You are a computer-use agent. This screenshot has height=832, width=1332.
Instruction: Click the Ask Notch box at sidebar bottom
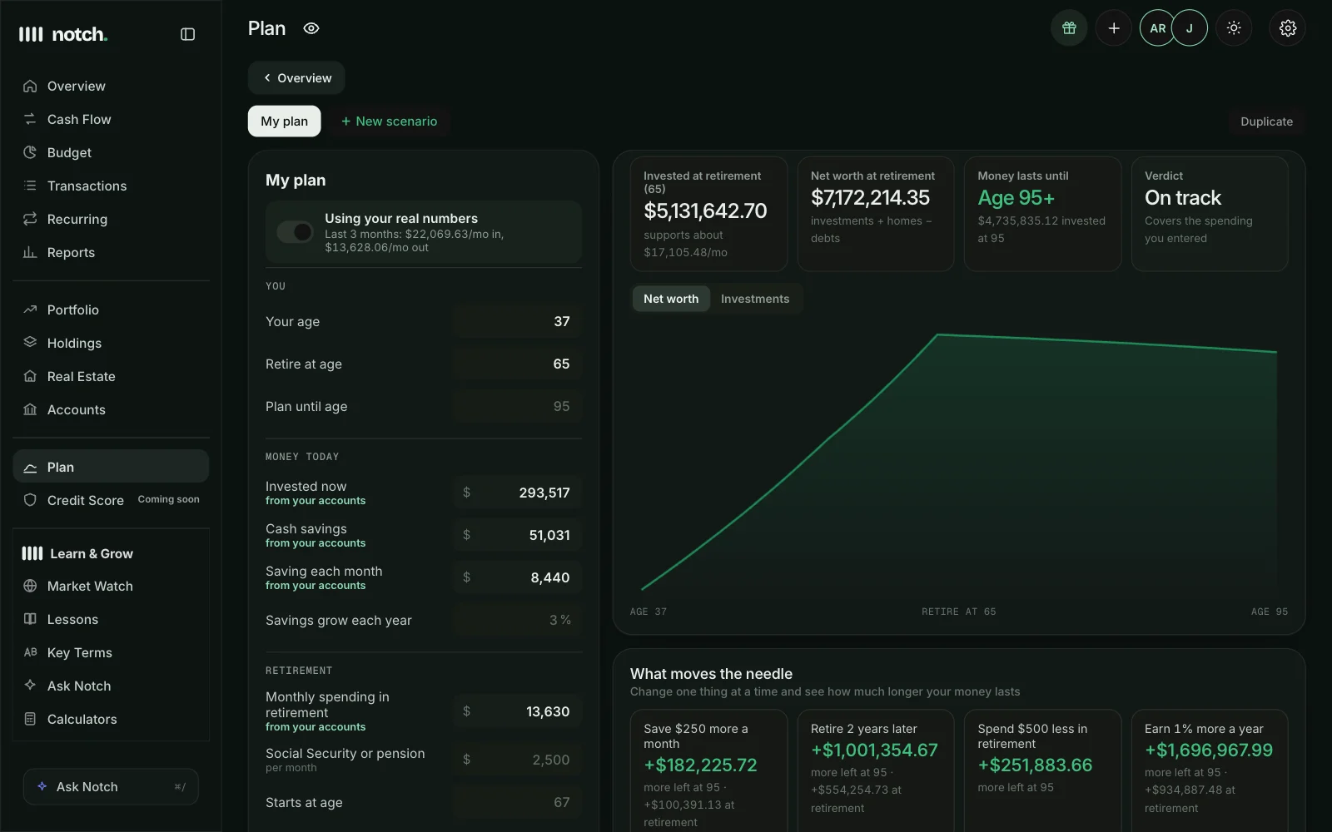(x=111, y=786)
